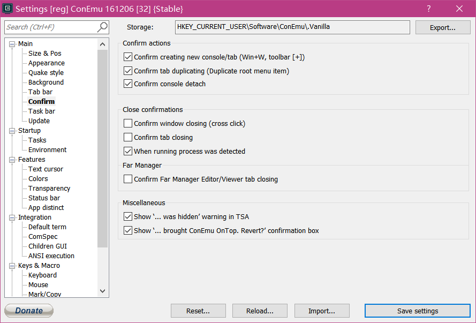Collapse the Main tree node
The width and height of the screenshot is (476, 323).
[12, 44]
